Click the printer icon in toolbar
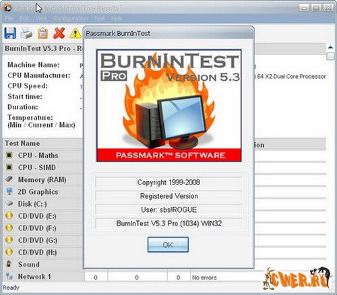337x295 pixels. click(x=26, y=33)
